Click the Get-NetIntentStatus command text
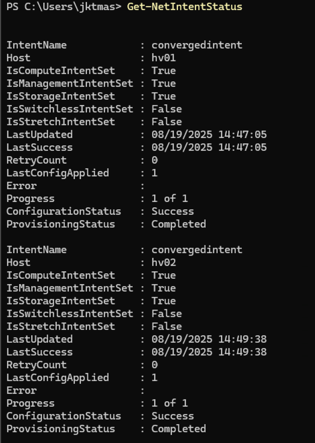 (184, 7)
